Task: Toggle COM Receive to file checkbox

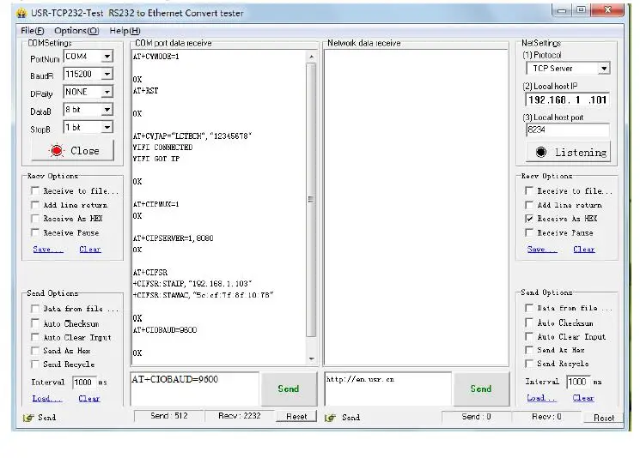Action: pos(35,190)
